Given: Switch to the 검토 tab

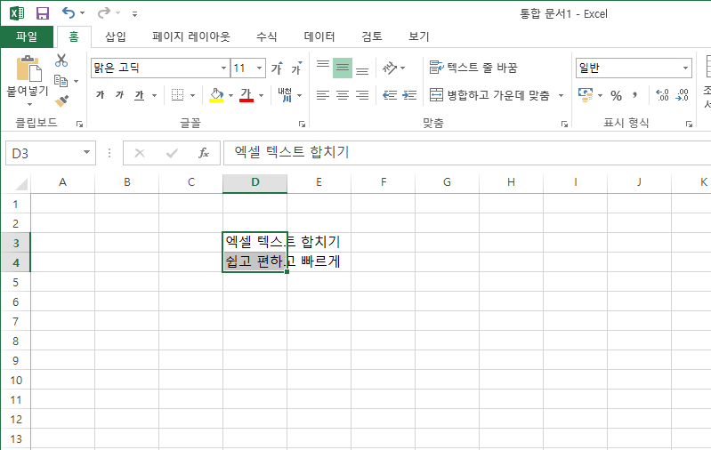Looking at the screenshot, I should [372, 36].
